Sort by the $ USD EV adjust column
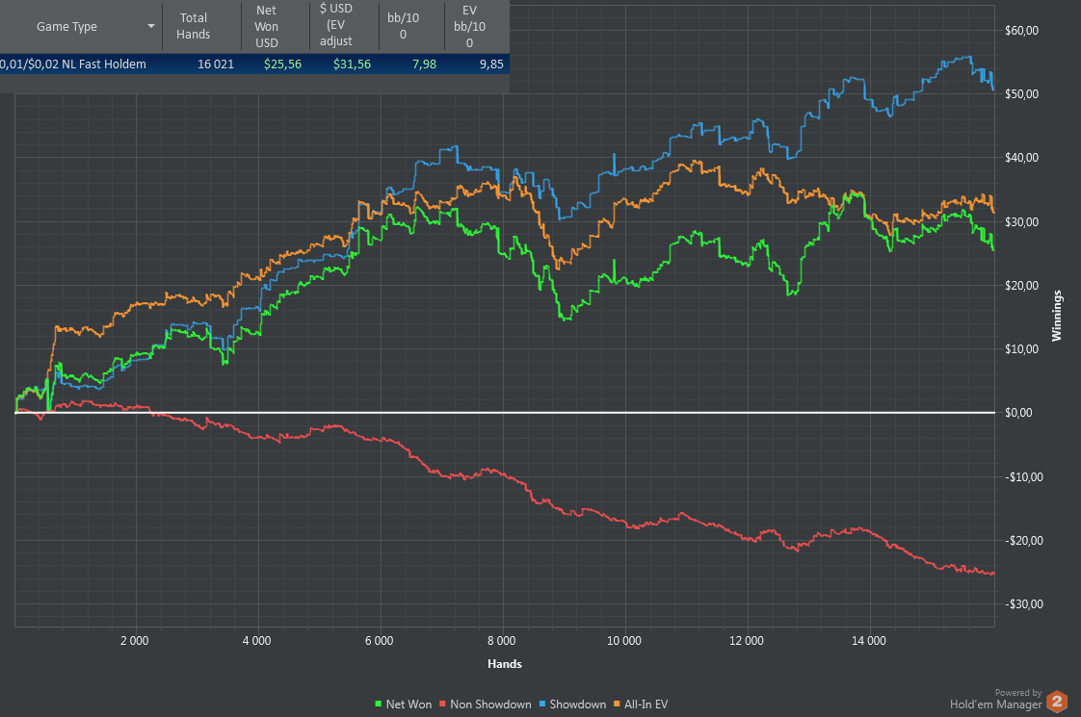This screenshot has height=717, width=1081. pyautogui.click(x=336, y=25)
